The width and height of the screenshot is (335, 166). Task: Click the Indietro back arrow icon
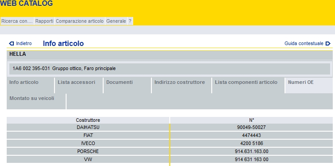(x=11, y=44)
